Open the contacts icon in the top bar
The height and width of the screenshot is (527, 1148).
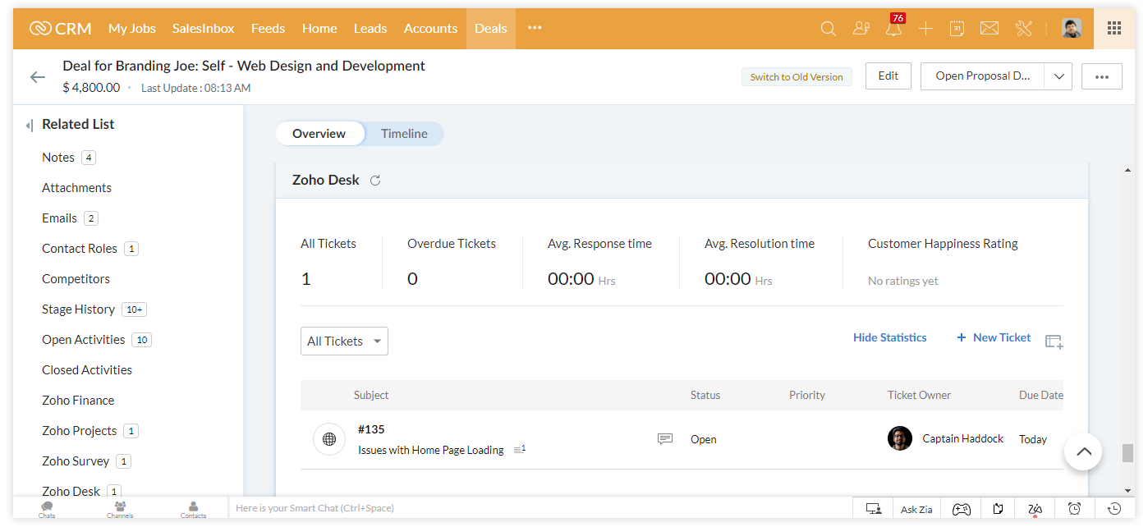point(861,29)
